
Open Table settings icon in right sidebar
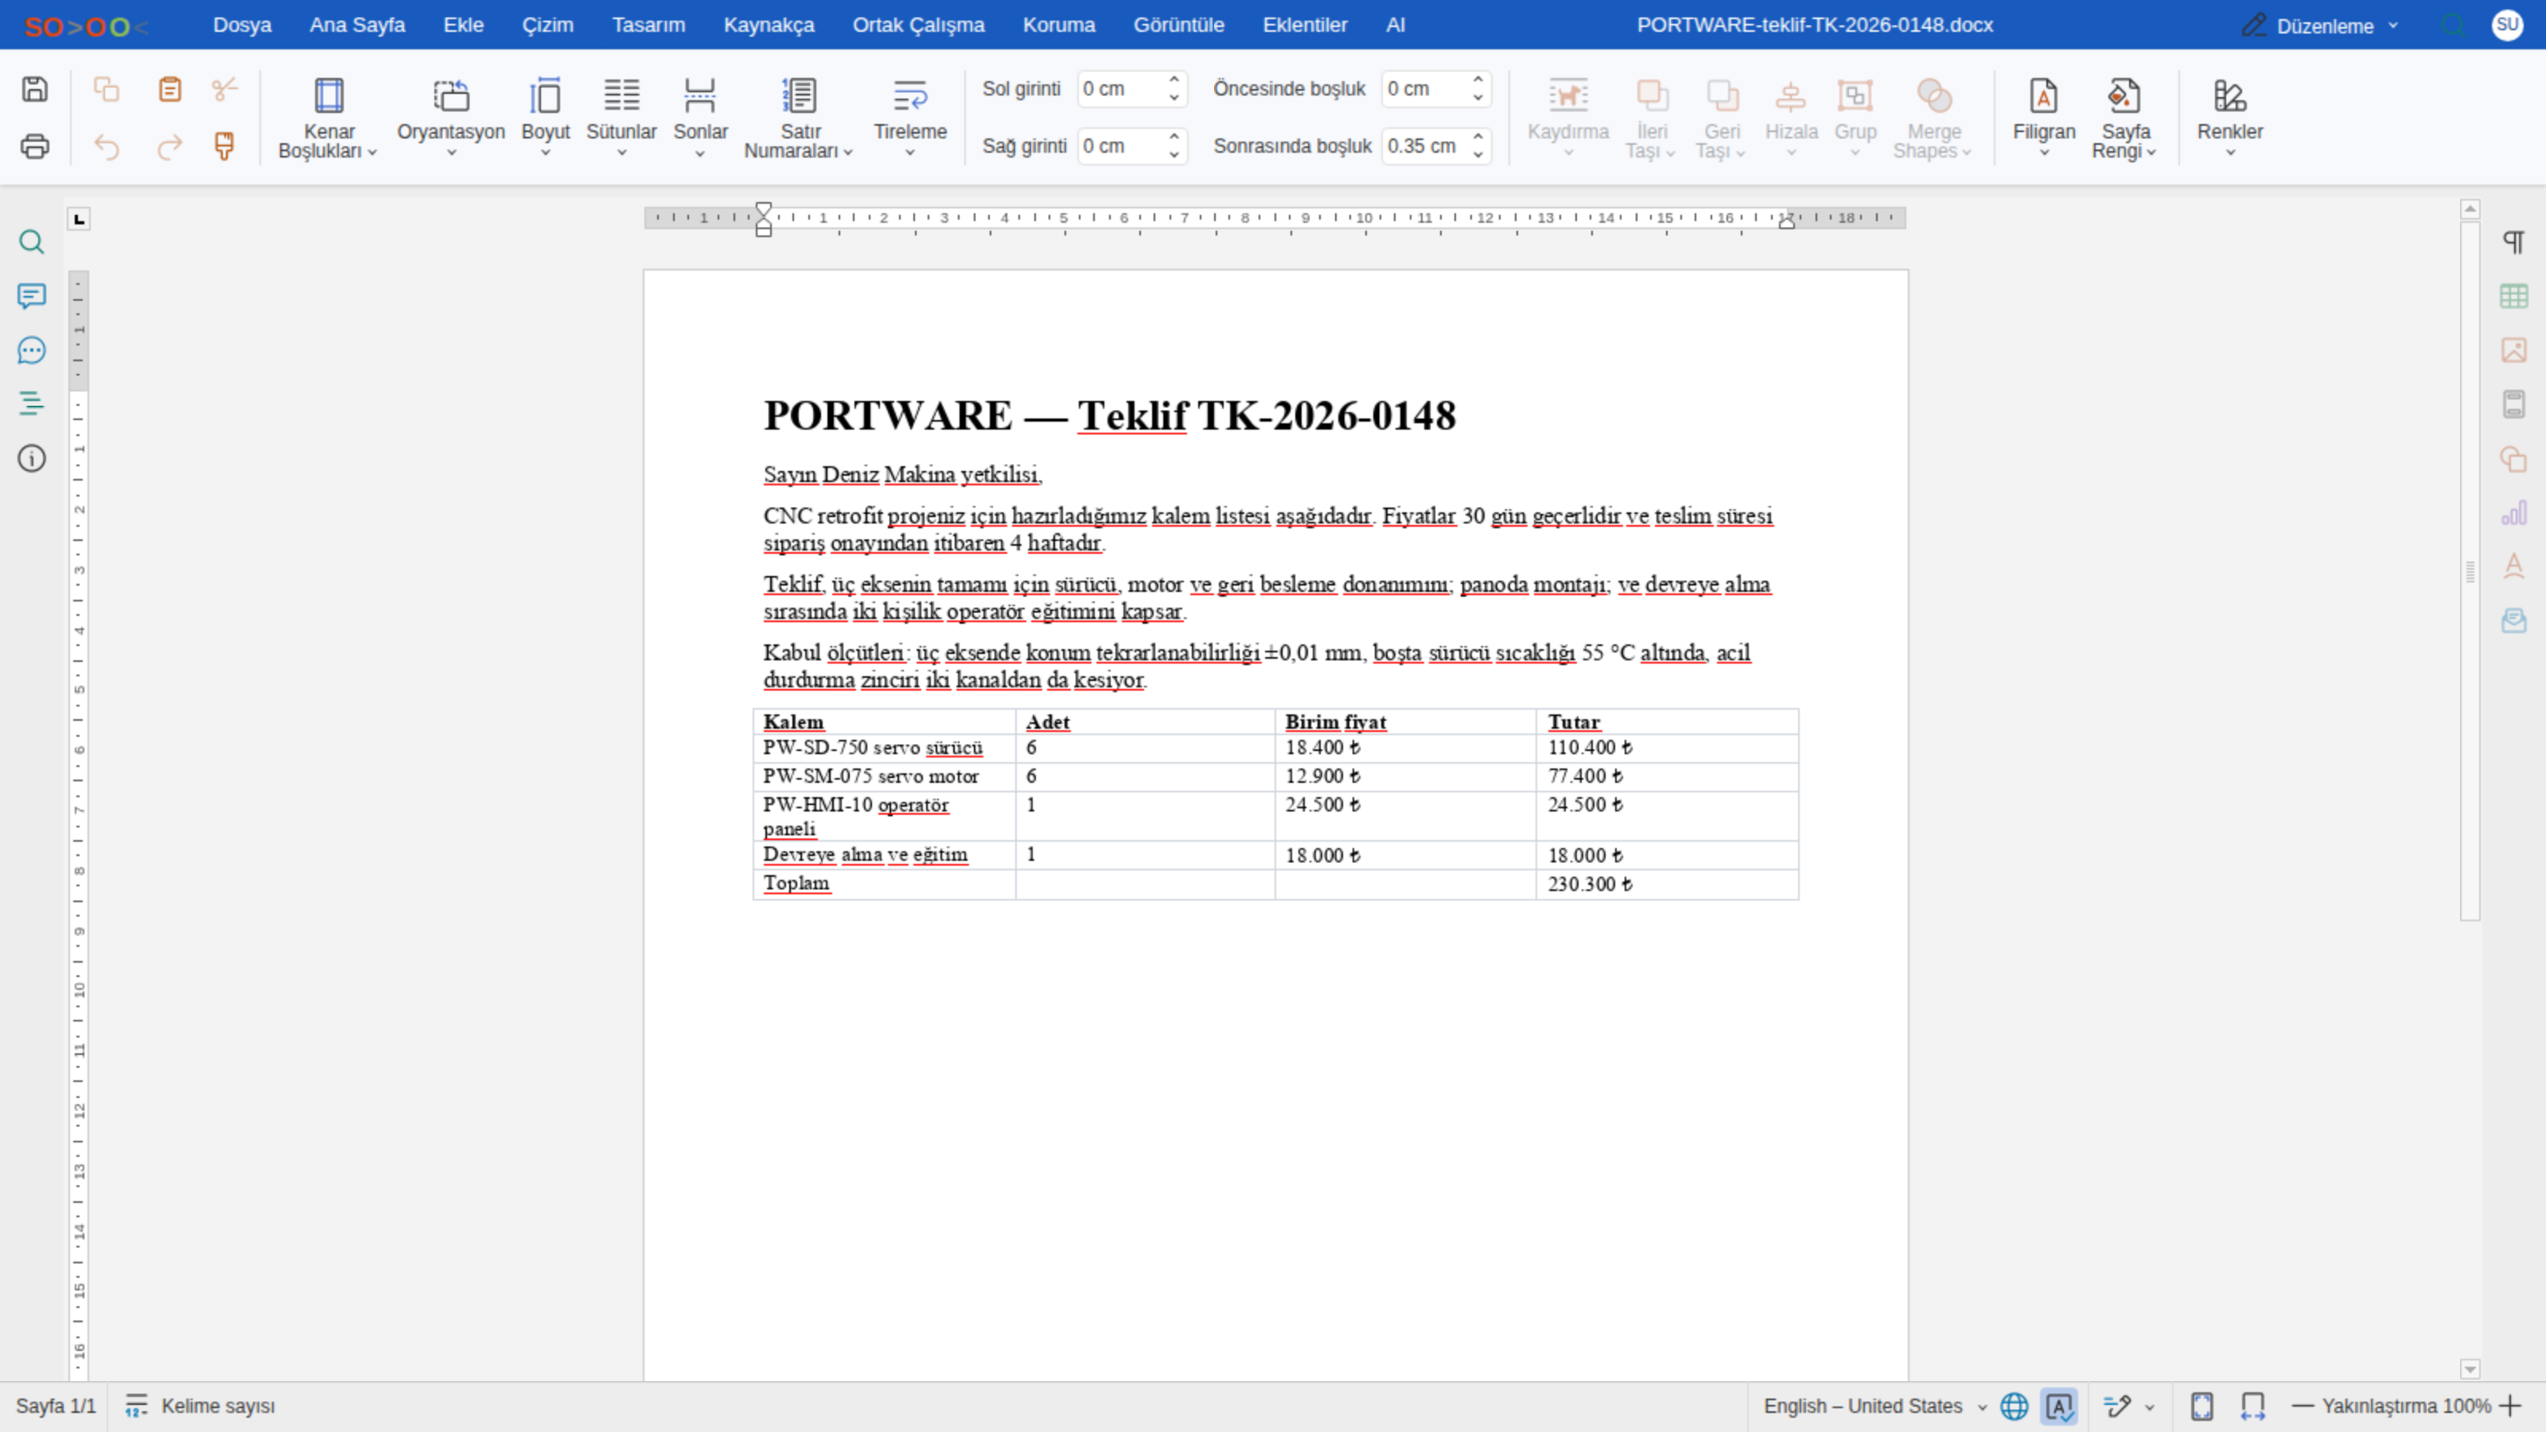(2513, 295)
